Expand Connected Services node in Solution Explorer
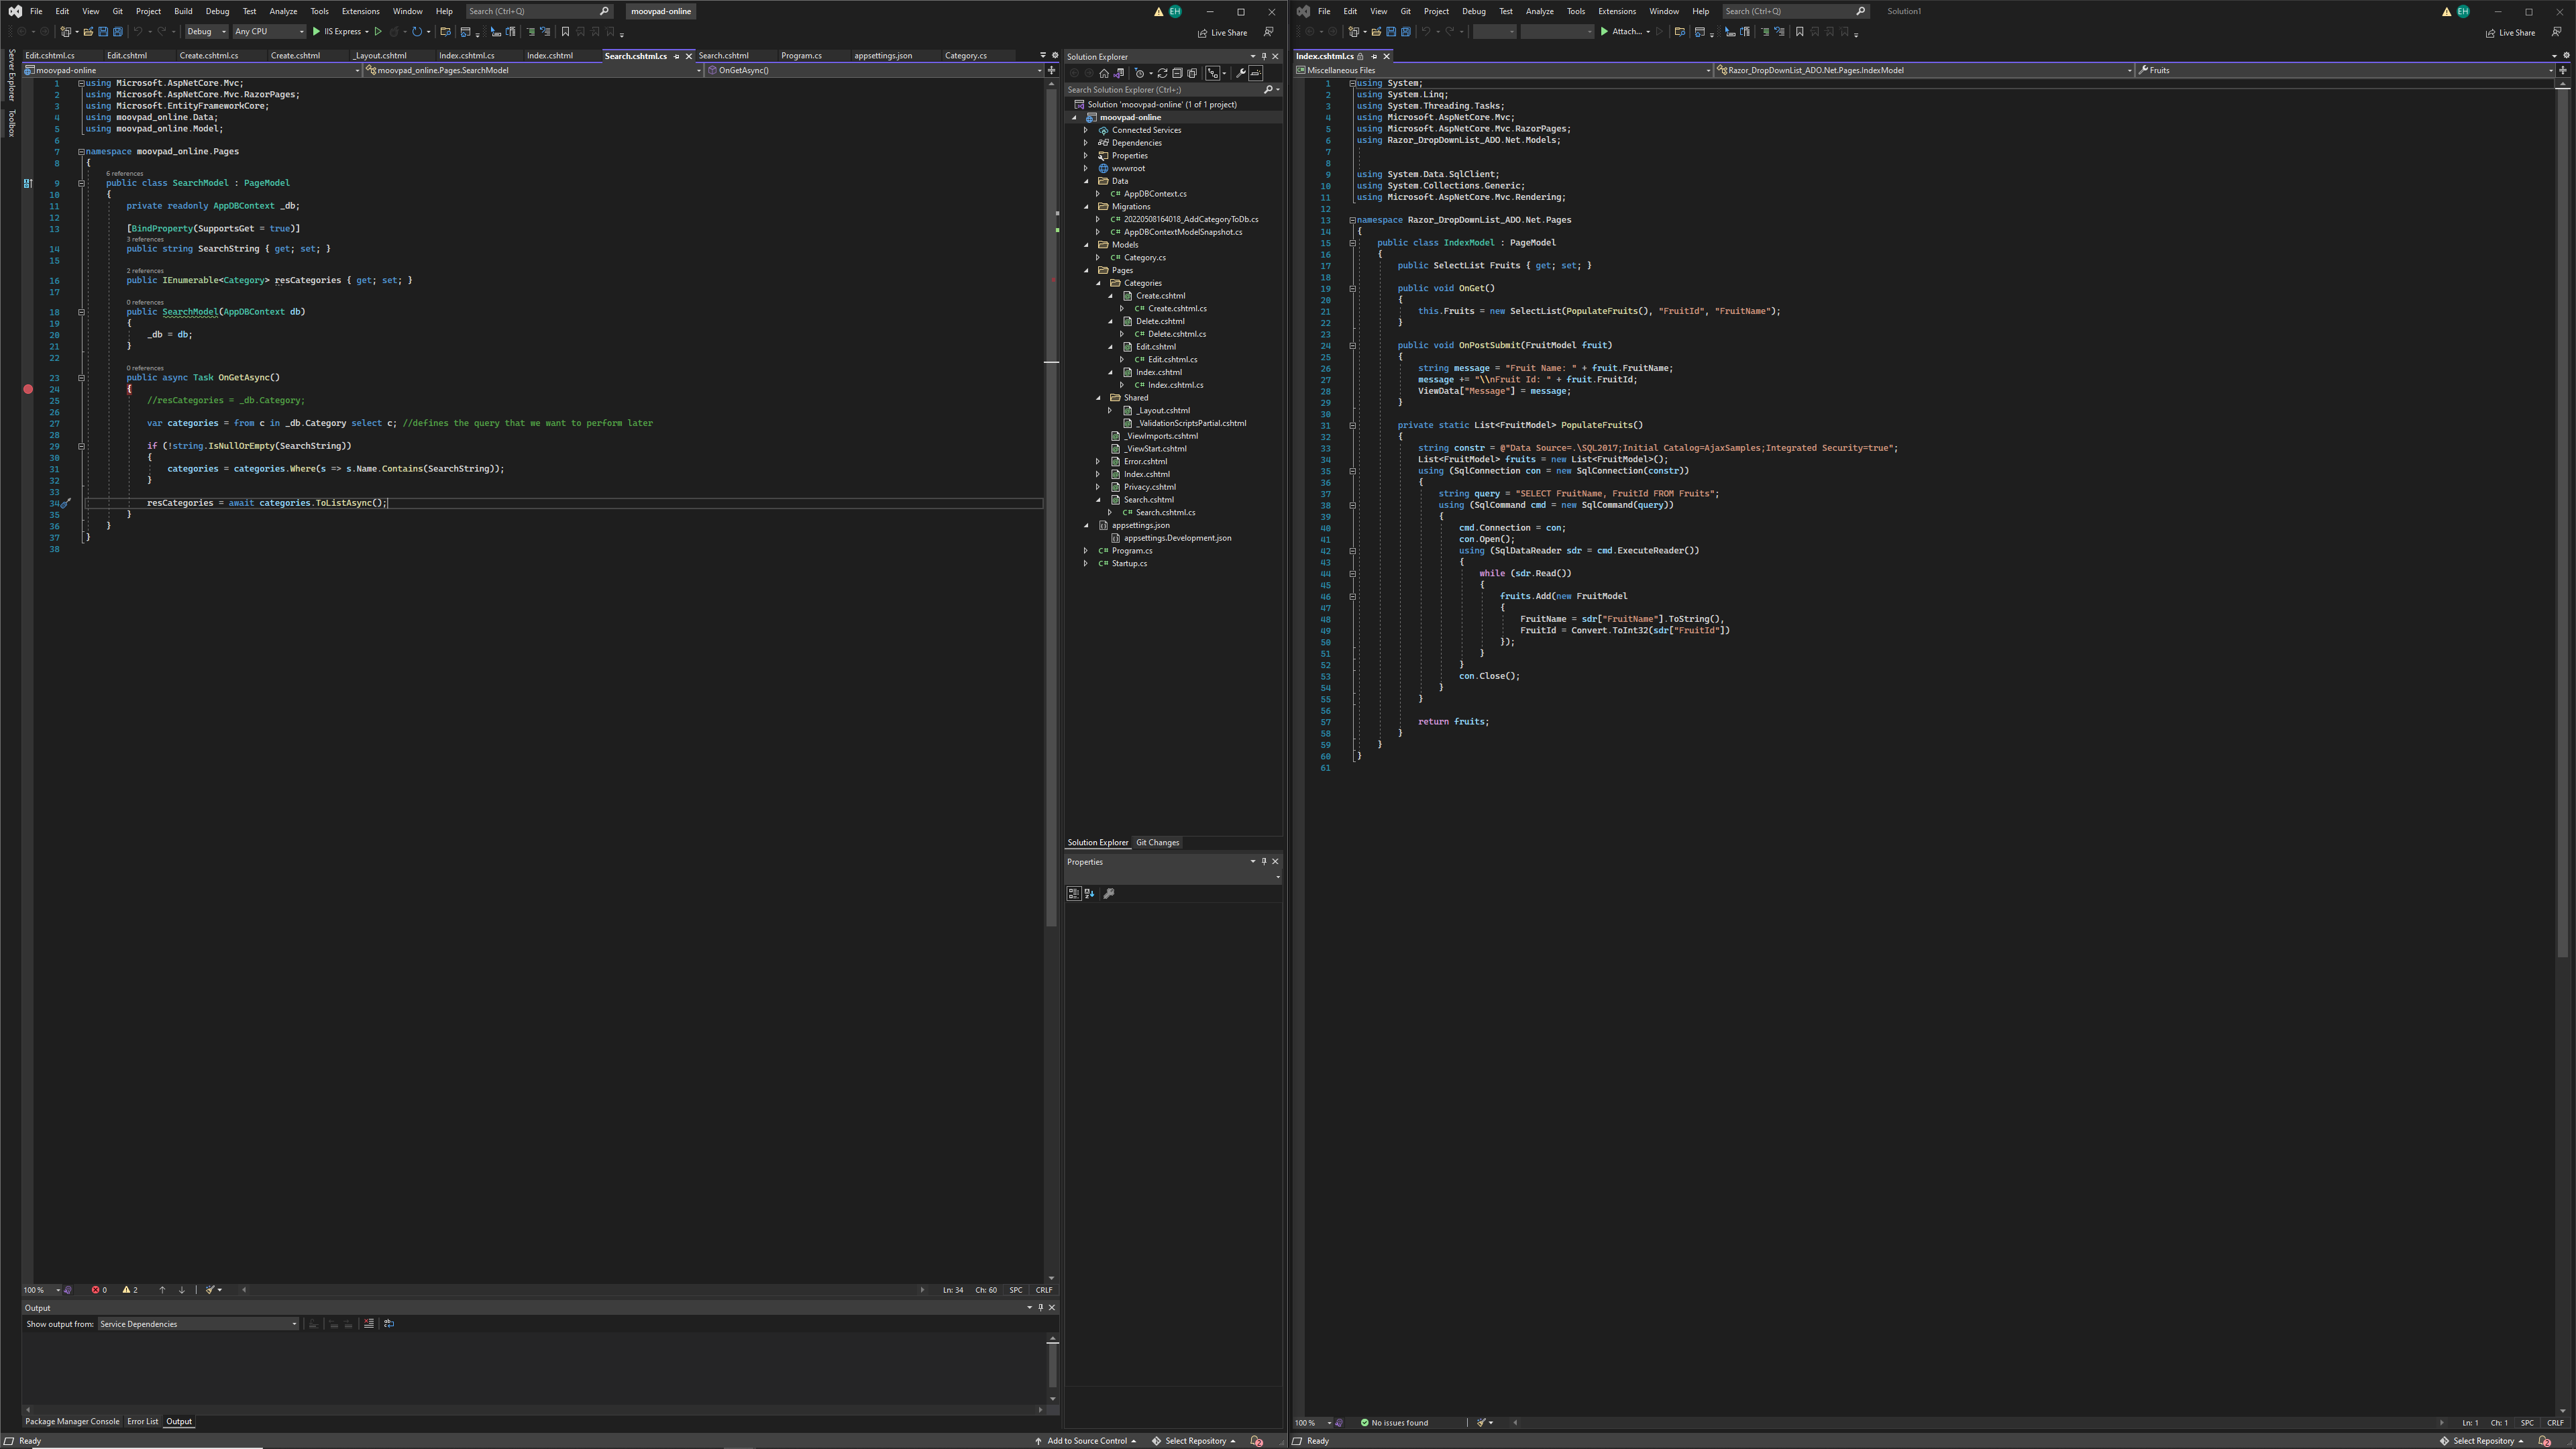This screenshot has height=1449, width=2576. coord(1086,130)
